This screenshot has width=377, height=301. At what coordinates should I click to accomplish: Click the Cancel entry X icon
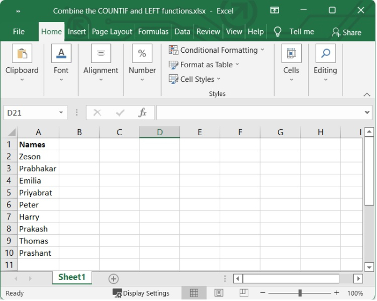click(x=97, y=113)
